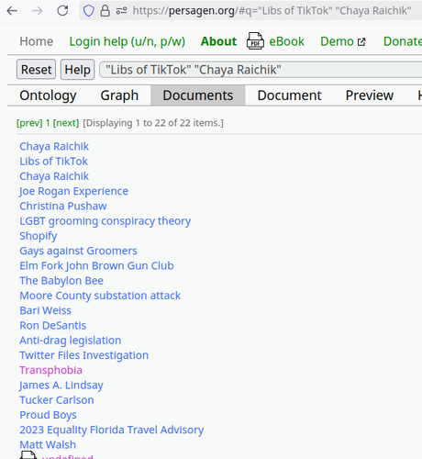Viewport: 422px width, 459px height.
Task: Open Twitter Files Investigation document
Action: 84,355
